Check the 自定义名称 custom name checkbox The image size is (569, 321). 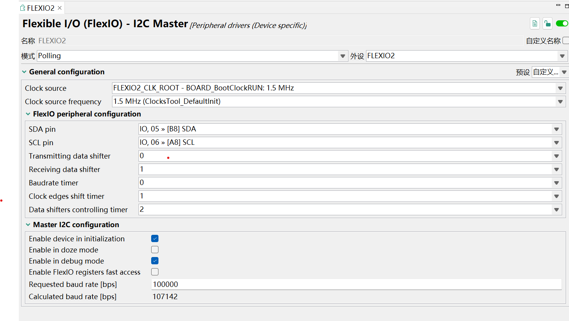[566, 41]
